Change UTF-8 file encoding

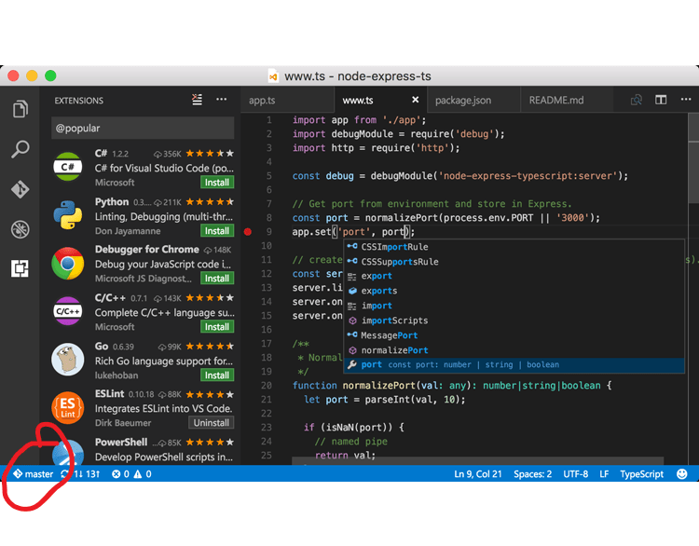coord(576,474)
